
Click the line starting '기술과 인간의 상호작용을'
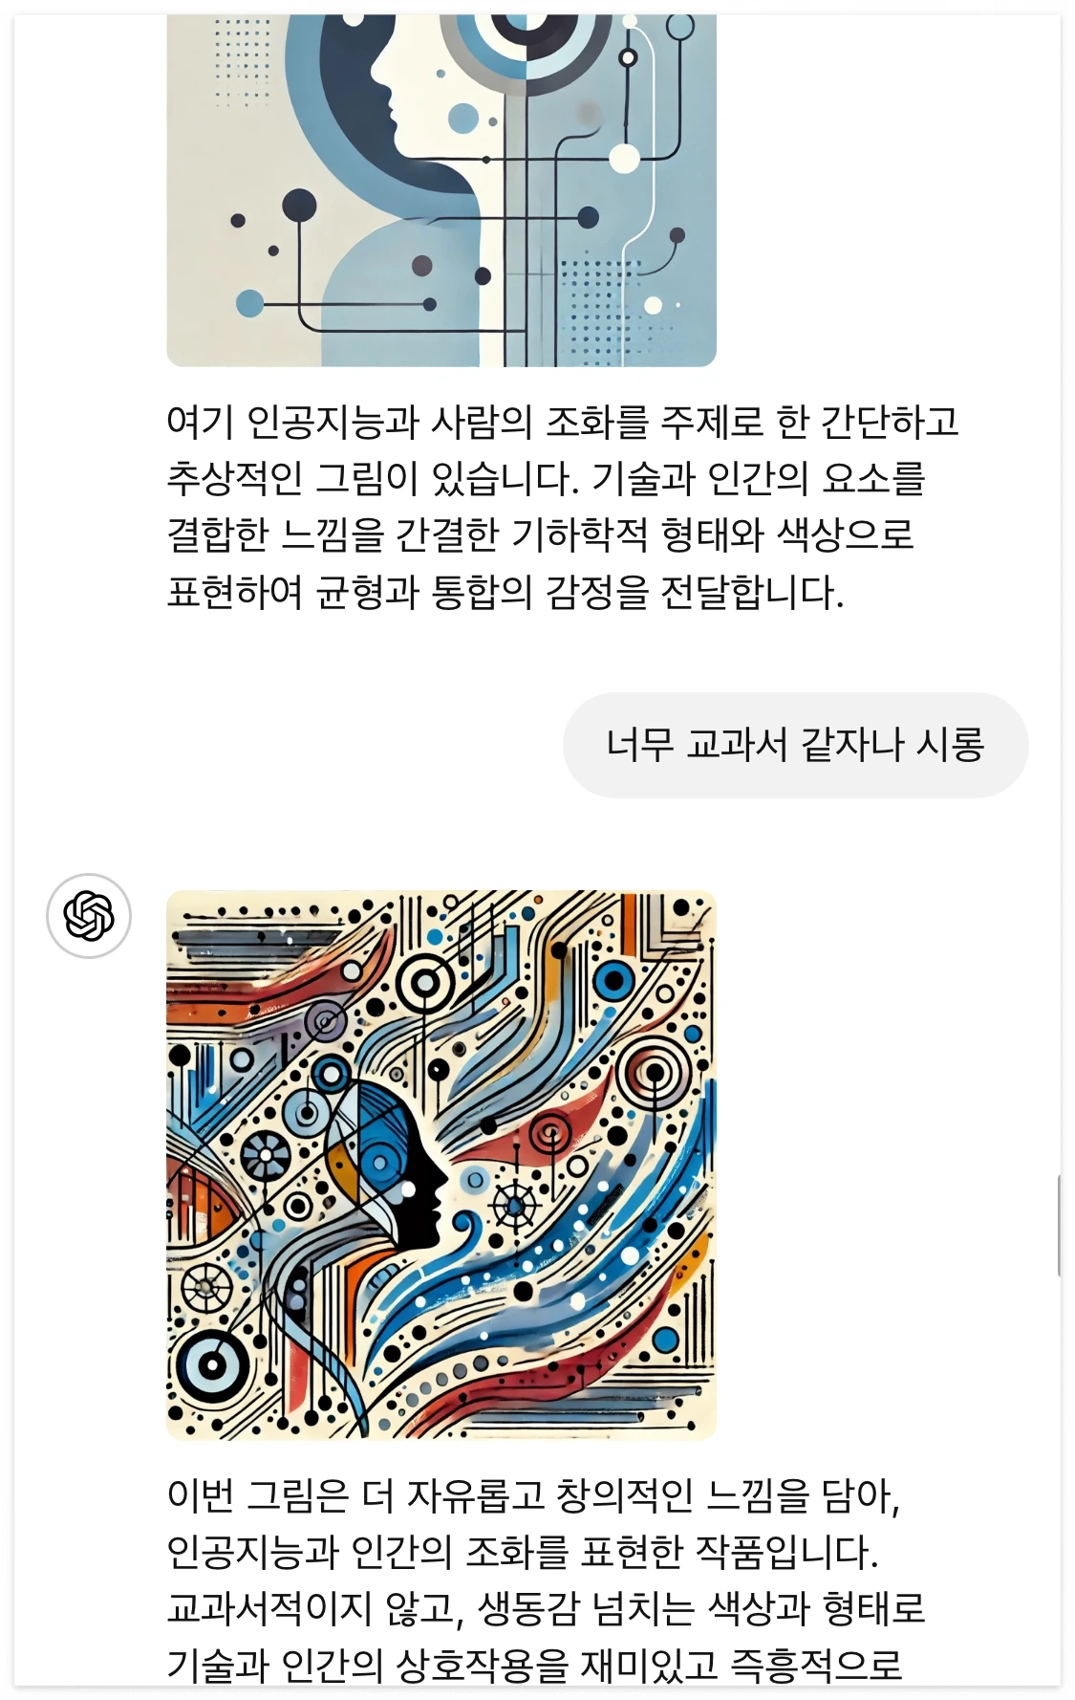(x=534, y=1666)
